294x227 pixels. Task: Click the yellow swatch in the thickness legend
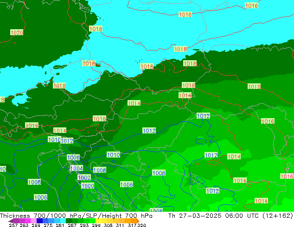(x=99, y=221)
